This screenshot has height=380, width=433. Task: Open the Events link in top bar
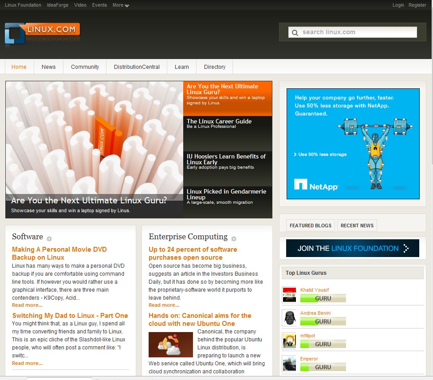click(99, 5)
